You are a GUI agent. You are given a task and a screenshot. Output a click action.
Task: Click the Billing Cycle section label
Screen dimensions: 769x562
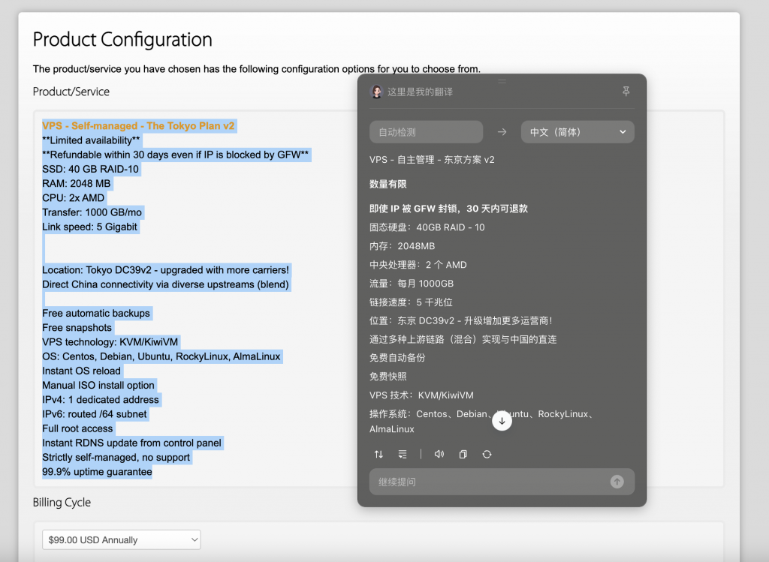coord(62,502)
